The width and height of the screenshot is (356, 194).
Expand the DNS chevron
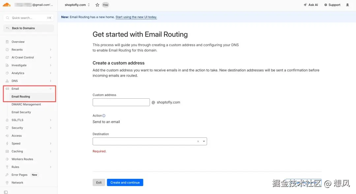(50, 81)
